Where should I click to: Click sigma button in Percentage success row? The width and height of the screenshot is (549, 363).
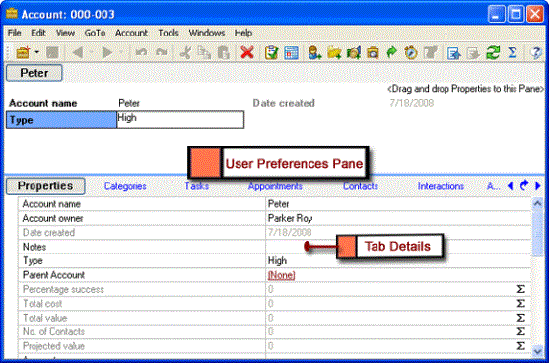[x=521, y=289]
